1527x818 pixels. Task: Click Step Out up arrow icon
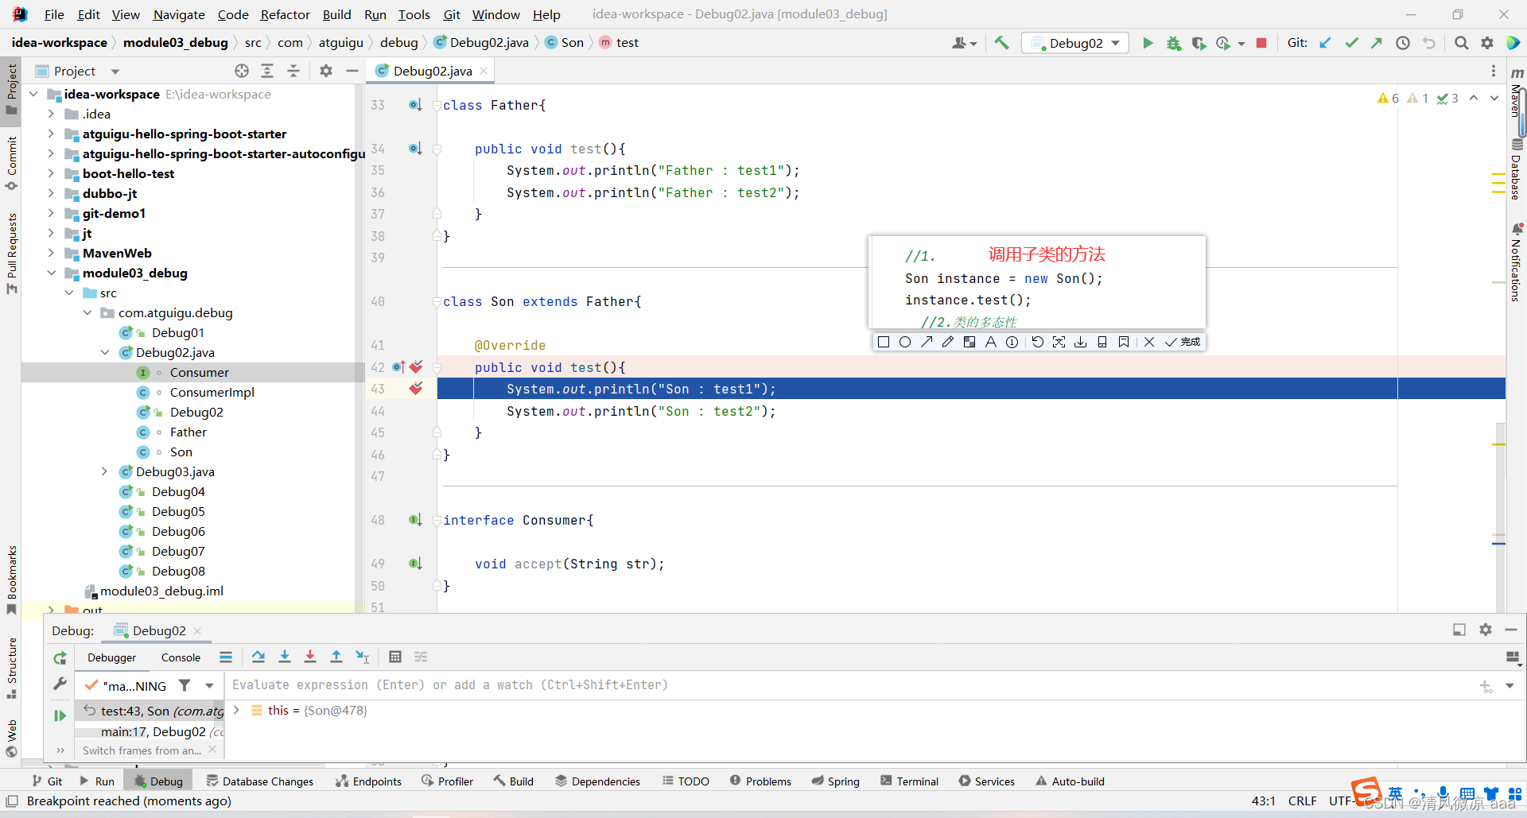click(x=336, y=657)
